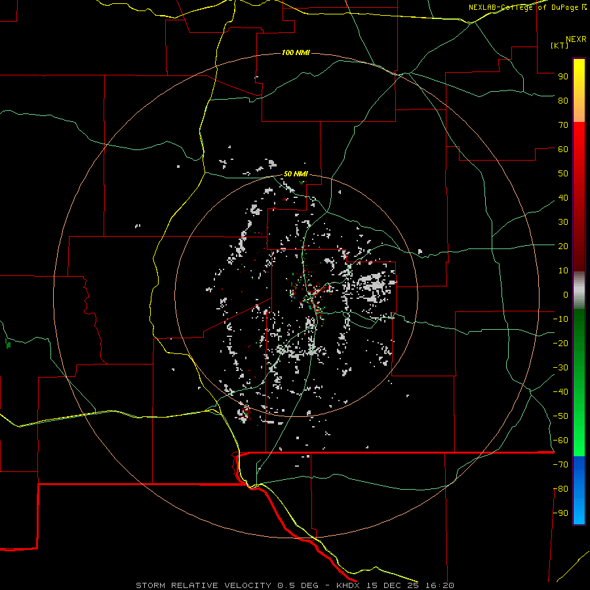Click the positive 70 knot scale label
590x590 pixels.
(x=563, y=125)
